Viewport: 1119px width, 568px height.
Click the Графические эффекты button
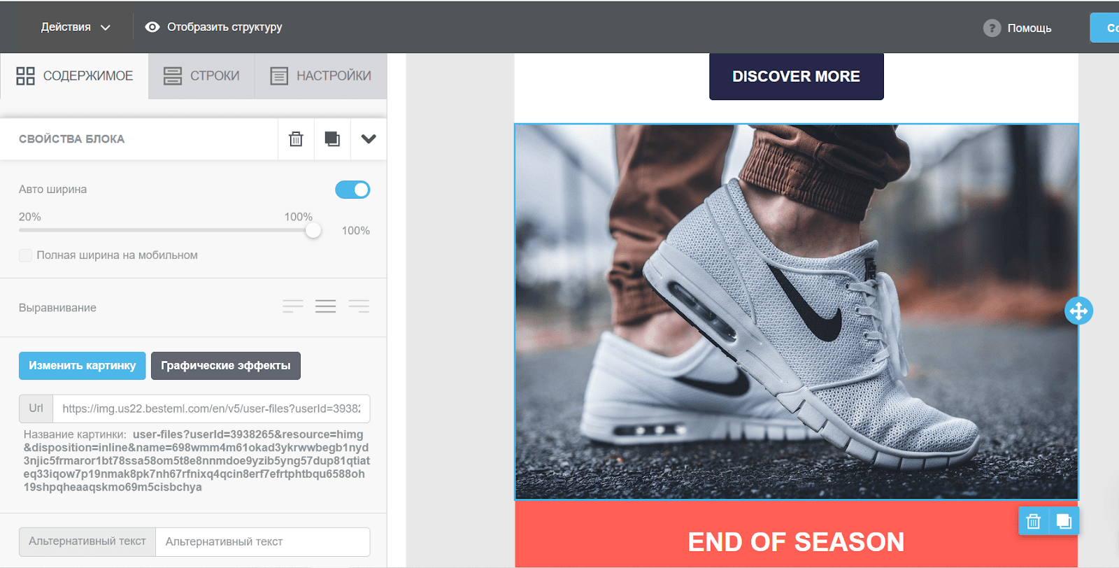pyautogui.click(x=226, y=366)
